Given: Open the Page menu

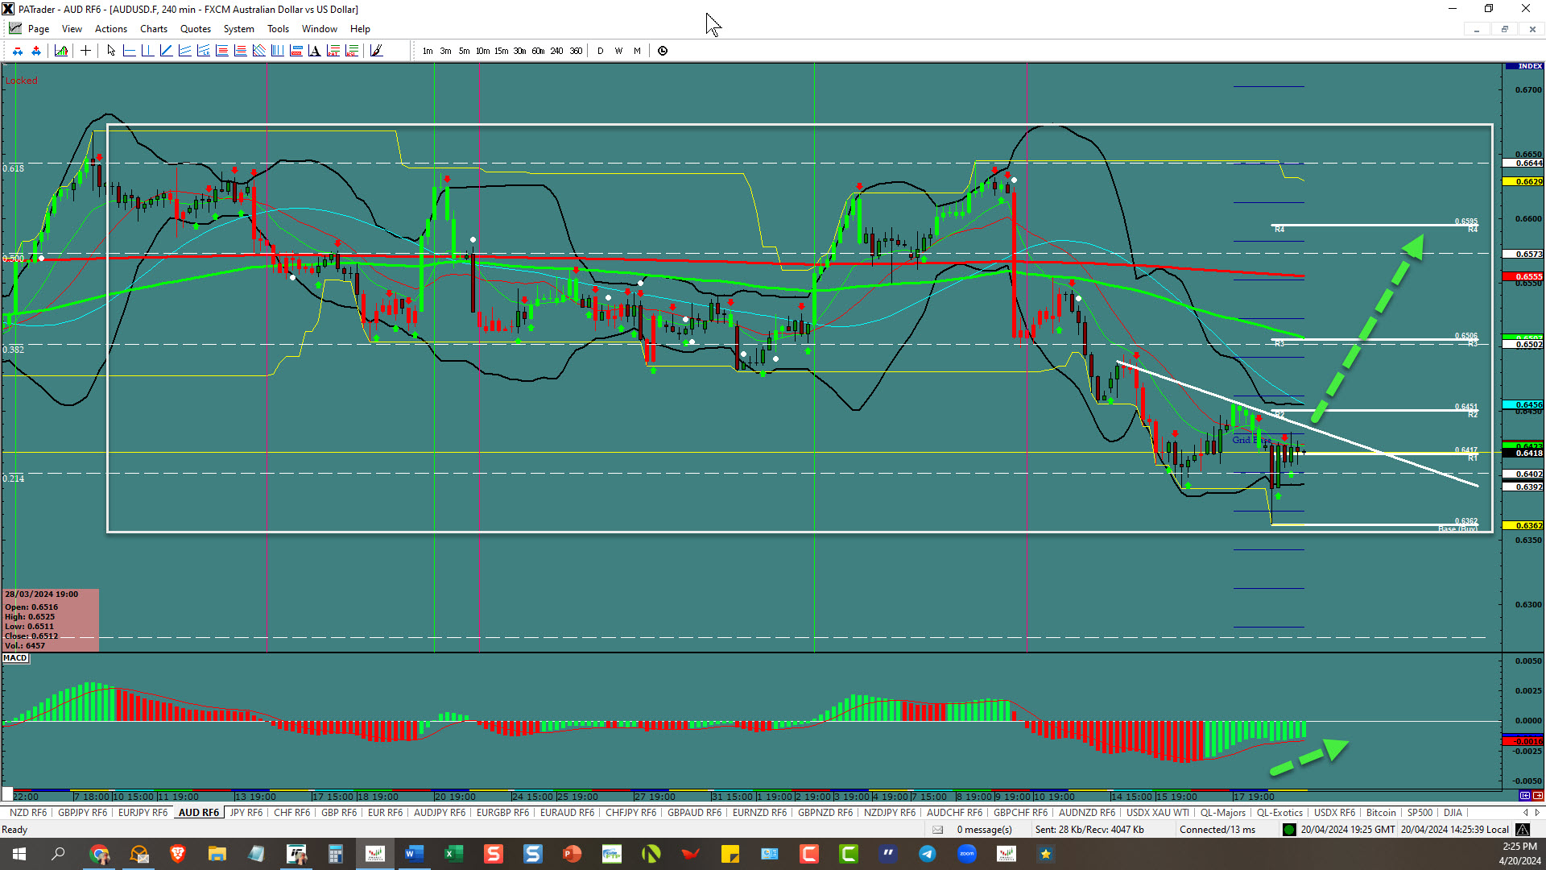Looking at the screenshot, I should 38,29.
